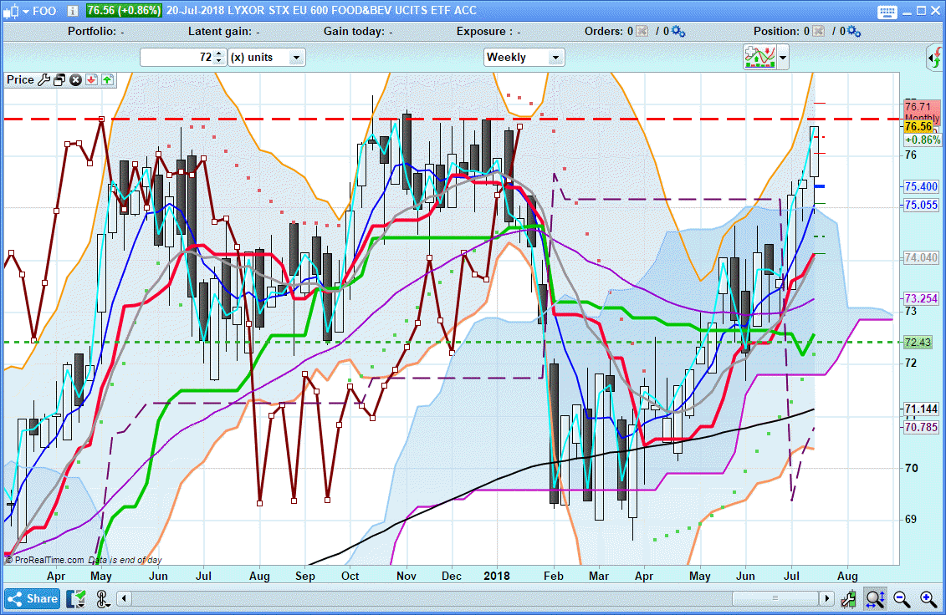
Task: Click the 70.785 price axis label
Action: click(921, 428)
